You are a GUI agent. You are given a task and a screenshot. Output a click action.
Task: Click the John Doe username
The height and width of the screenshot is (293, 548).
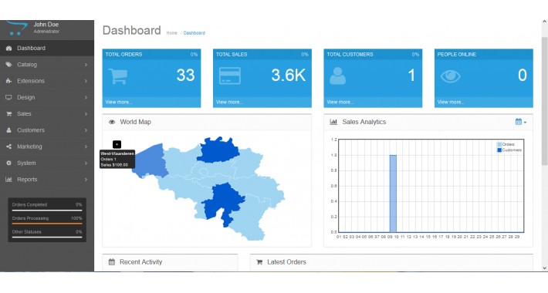pos(46,25)
